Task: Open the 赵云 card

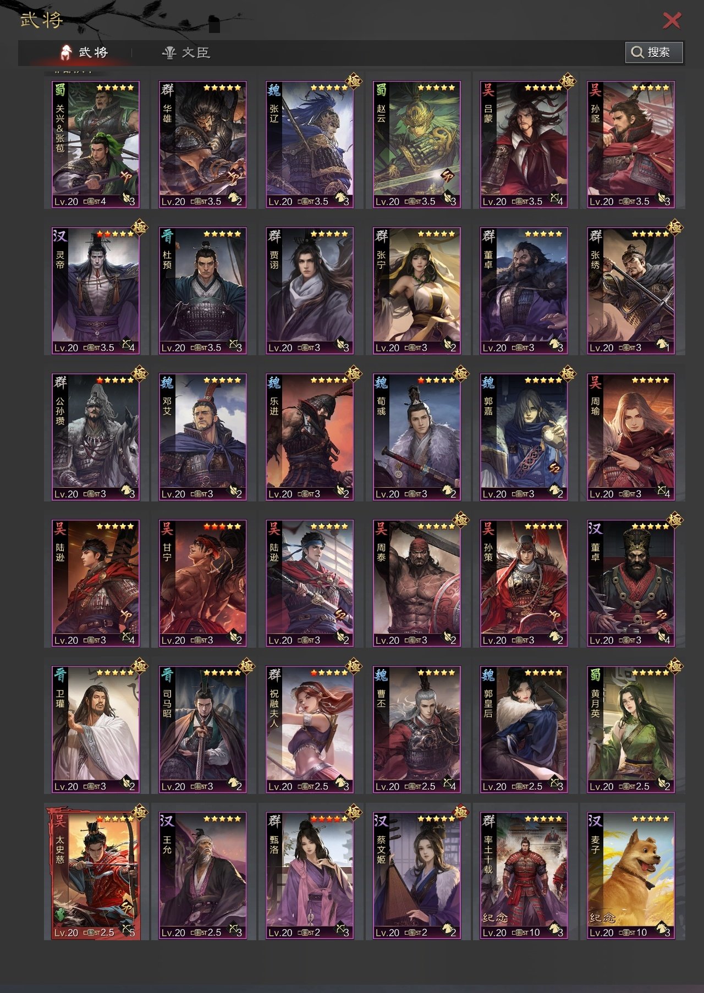Action: (x=416, y=145)
